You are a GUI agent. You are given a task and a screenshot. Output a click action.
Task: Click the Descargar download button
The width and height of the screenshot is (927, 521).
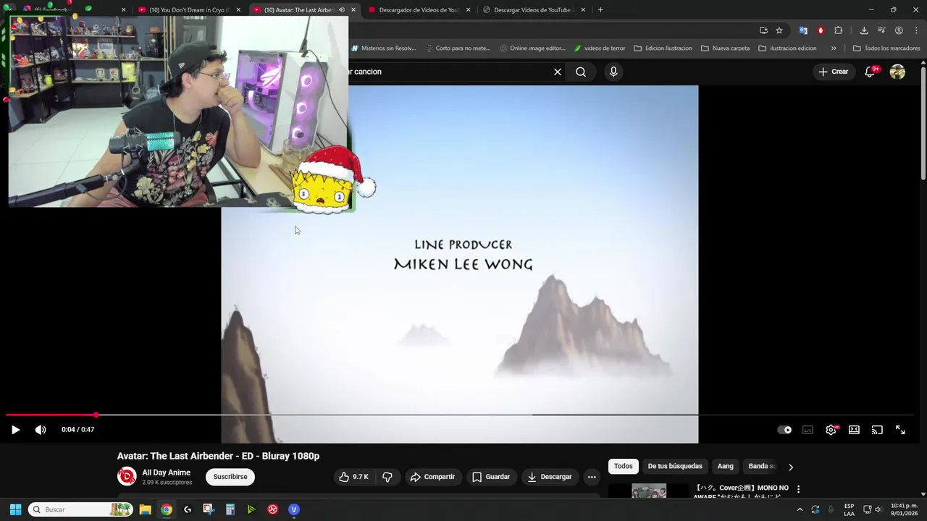click(550, 477)
